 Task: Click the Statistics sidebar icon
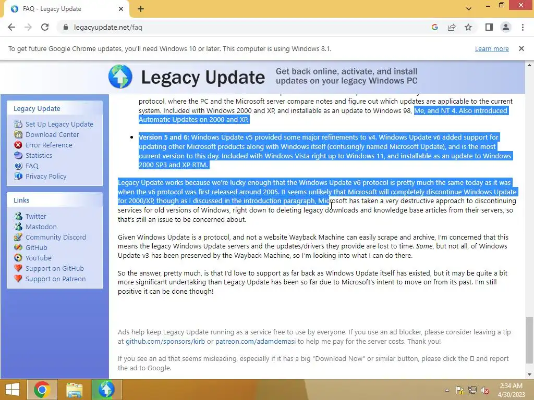pos(18,155)
